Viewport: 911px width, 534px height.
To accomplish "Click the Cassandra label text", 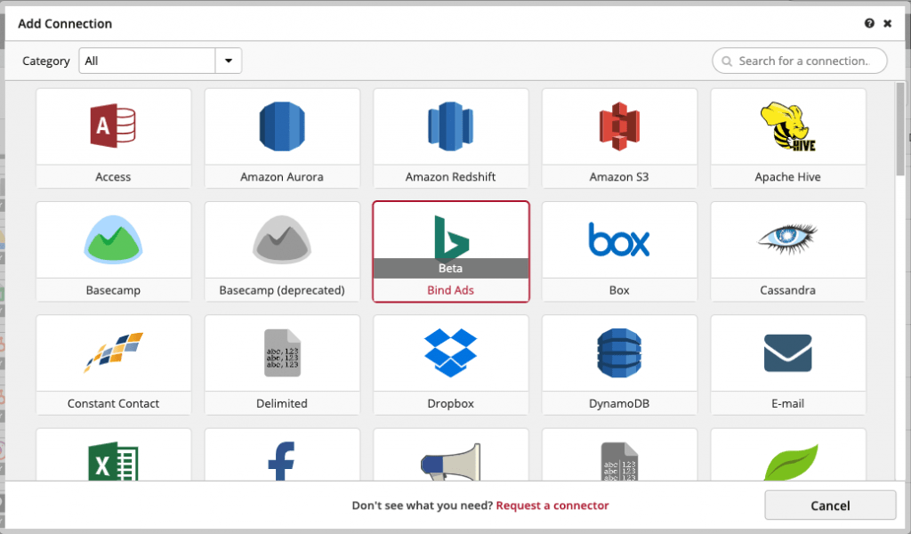I will point(788,290).
